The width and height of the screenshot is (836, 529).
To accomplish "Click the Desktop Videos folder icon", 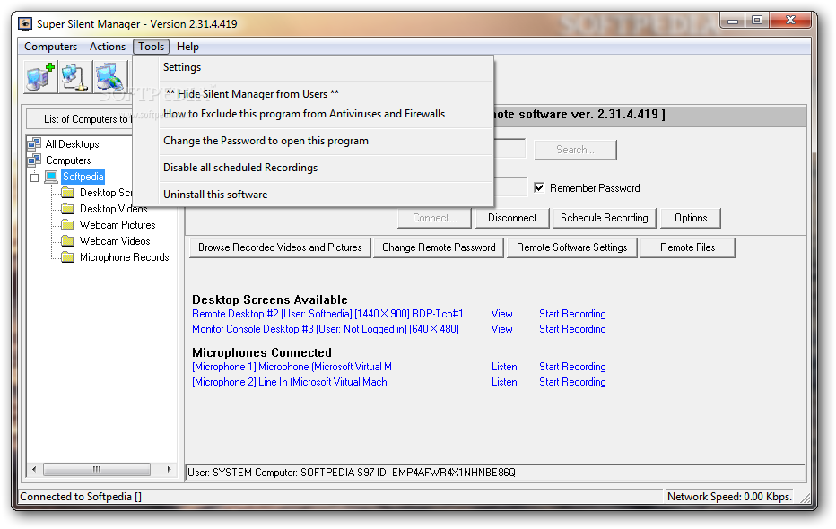I will [67, 208].
